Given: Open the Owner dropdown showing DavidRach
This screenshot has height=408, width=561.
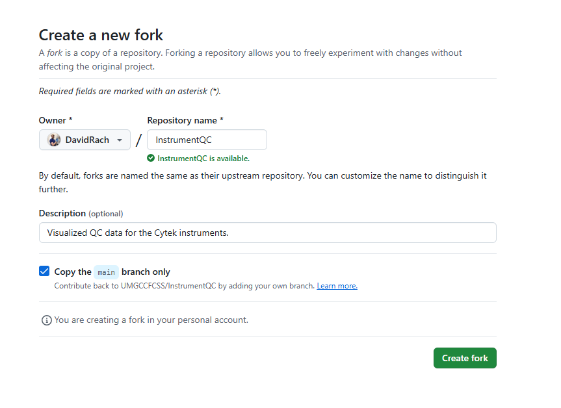Looking at the screenshot, I should tap(85, 140).
